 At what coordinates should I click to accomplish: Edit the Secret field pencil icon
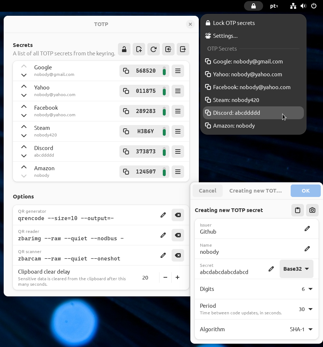[x=271, y=269]
